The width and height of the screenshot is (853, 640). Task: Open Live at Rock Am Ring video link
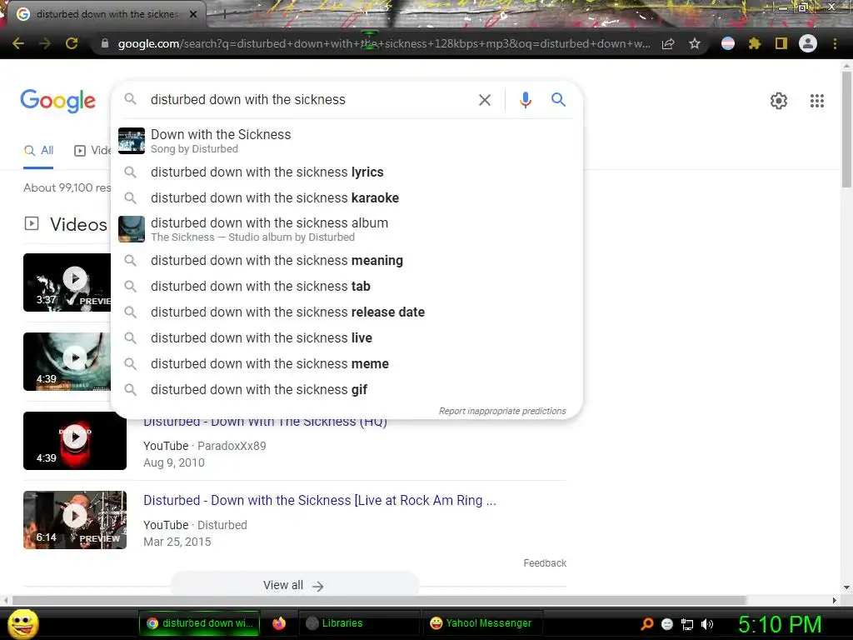click(320, 500)
